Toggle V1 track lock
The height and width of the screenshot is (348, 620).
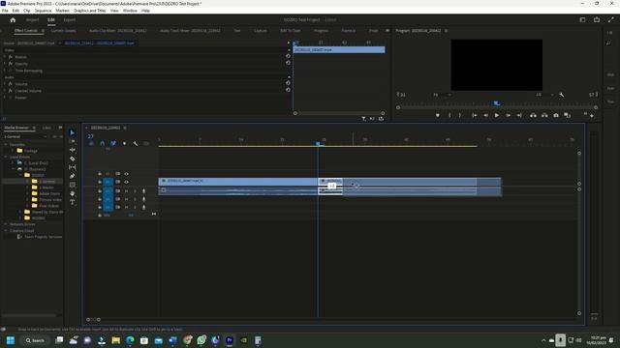[100, 182]
